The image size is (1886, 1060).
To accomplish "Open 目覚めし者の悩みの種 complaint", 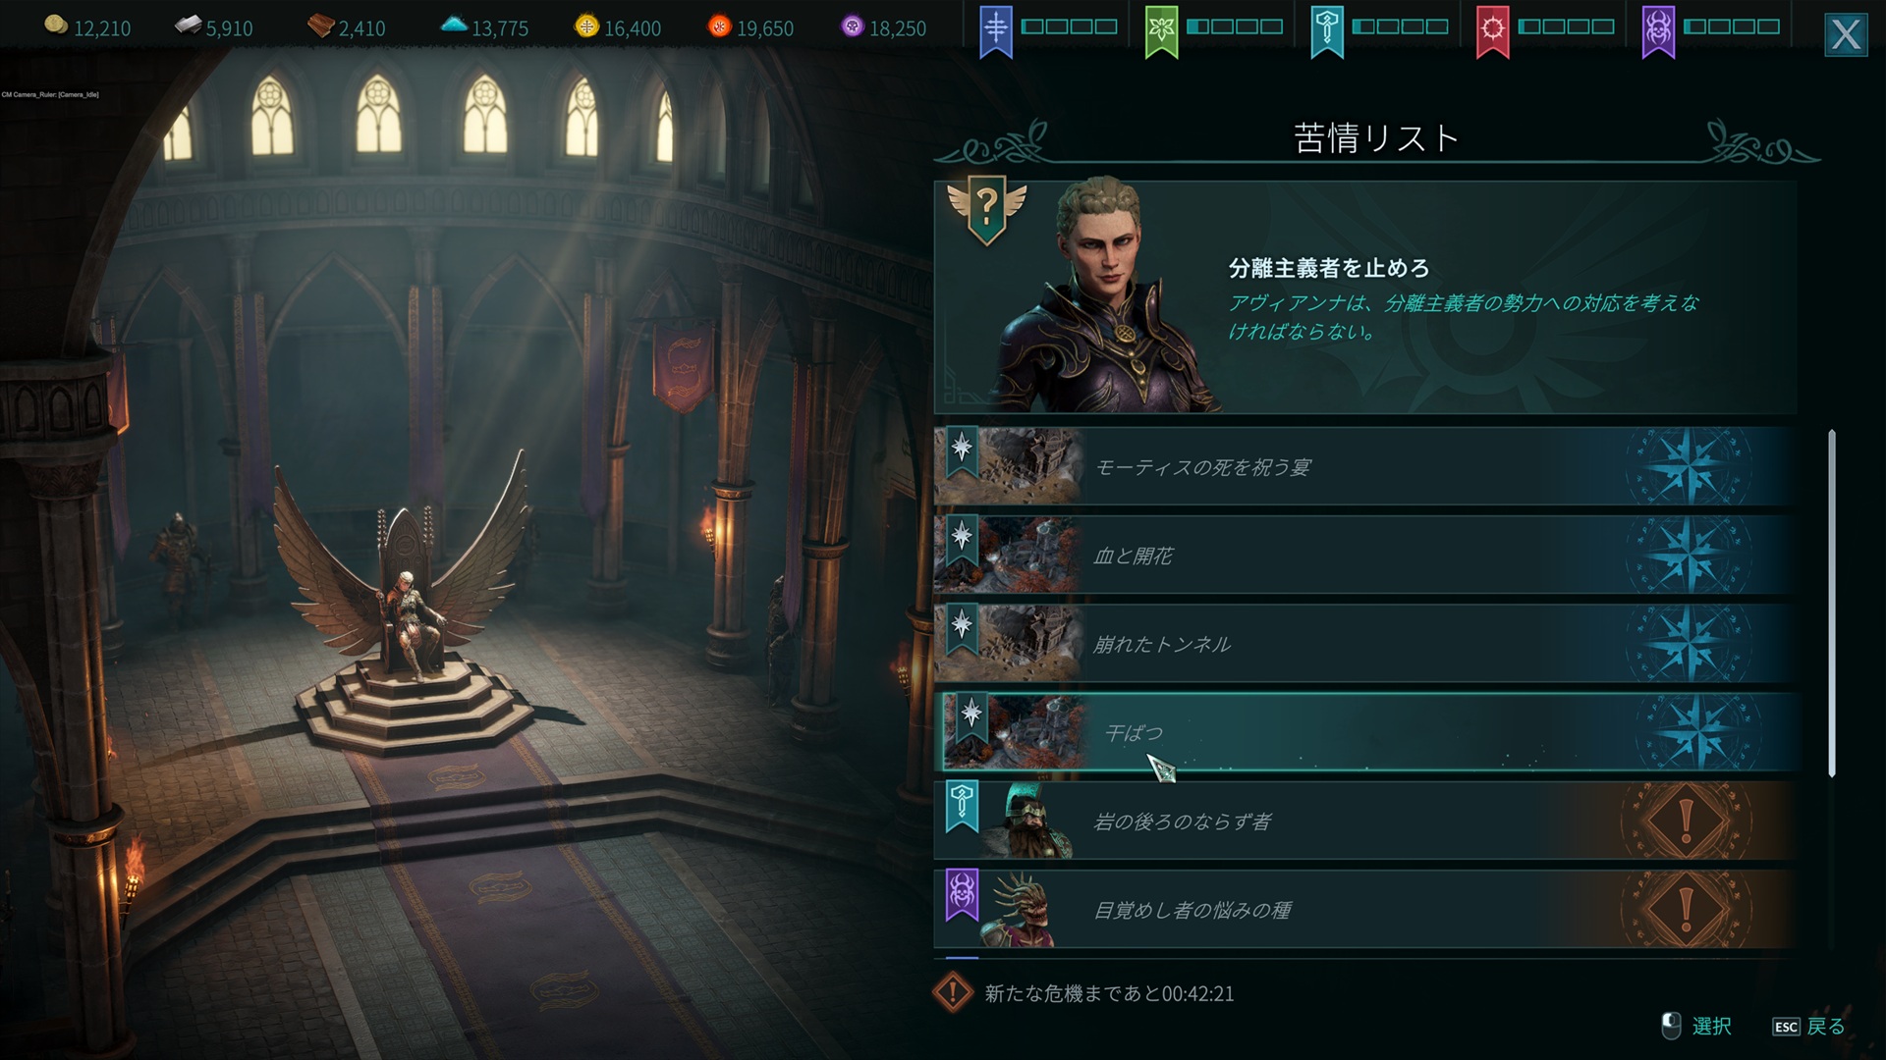I will pyautogui.click(x=1365, y=910).
